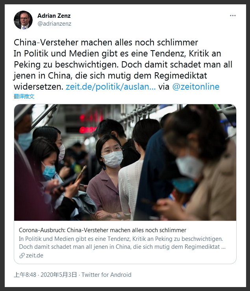Open the Adrian Zenz display name
Image resolution: width=250 pixels, height=291 pixels.
coord(54,15)
